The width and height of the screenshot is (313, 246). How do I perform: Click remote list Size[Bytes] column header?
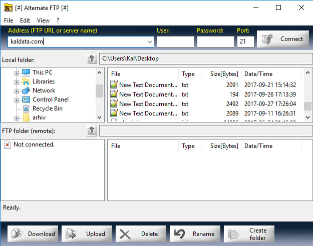tap(221, 146)
